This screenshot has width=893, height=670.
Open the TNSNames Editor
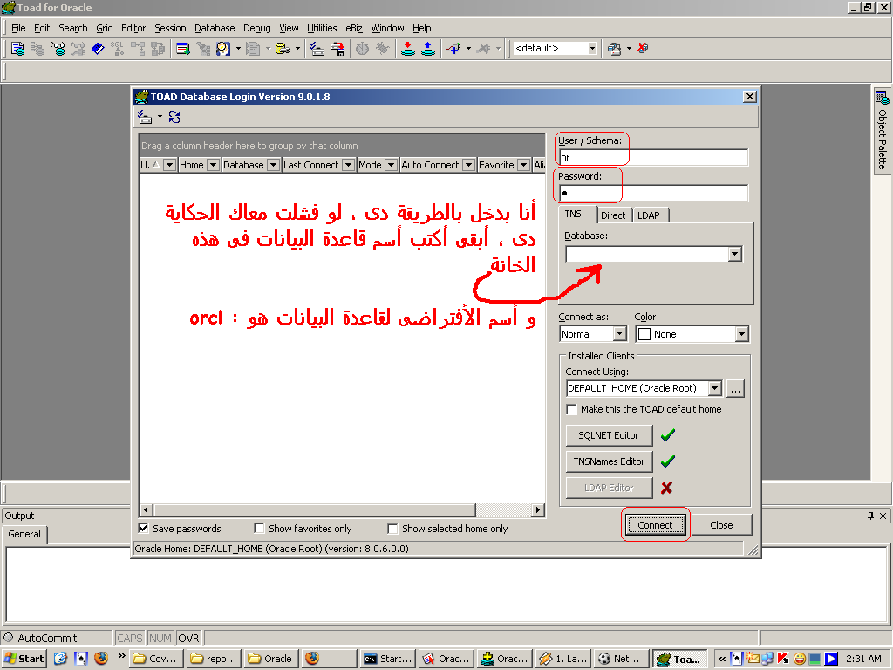[609, 461]
